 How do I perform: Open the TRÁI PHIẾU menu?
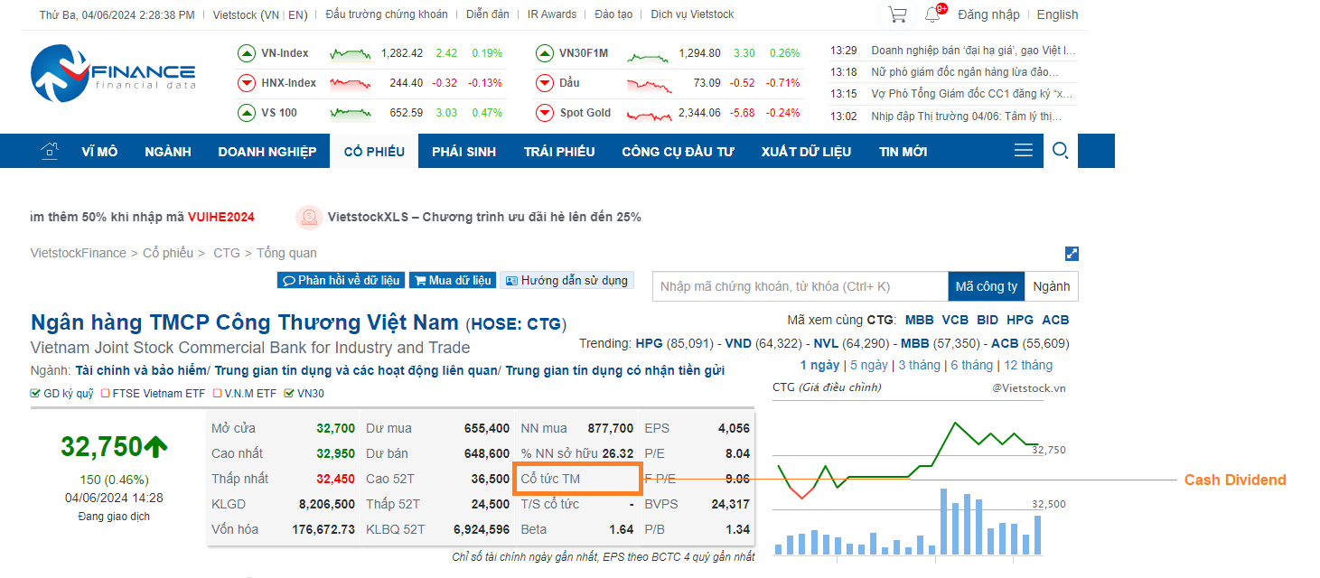559,151
